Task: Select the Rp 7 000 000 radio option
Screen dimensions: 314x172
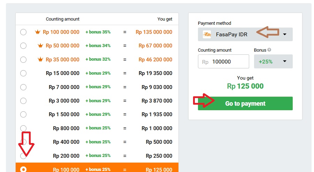Action: tap(23, 87)
